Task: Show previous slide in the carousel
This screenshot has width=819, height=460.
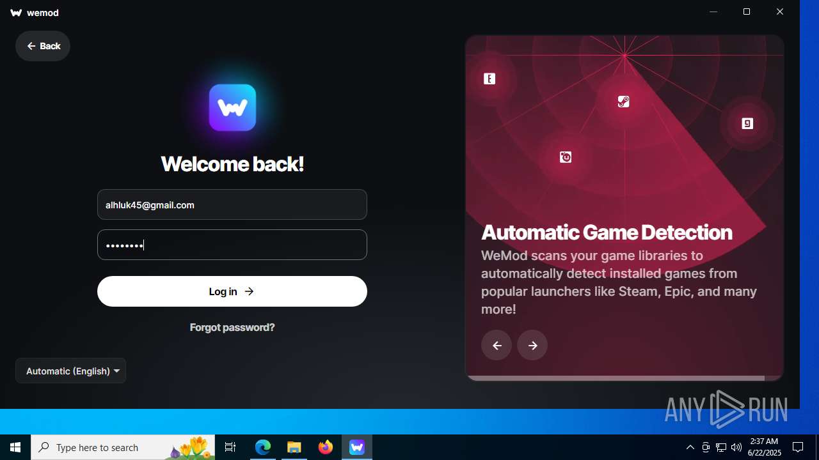Action: [x=497, y=345]
